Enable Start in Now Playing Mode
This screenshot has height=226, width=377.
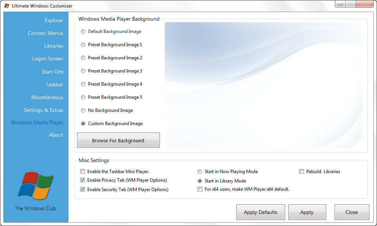point(200,172)
